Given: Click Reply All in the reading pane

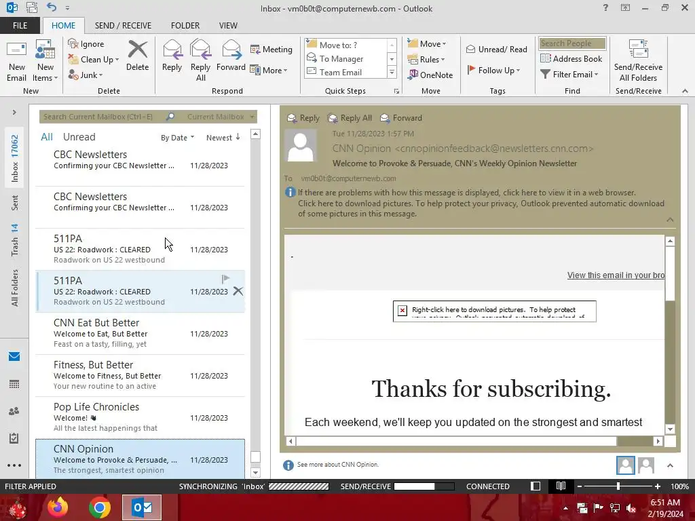Looking at the screenshot, I should point(350,118).
